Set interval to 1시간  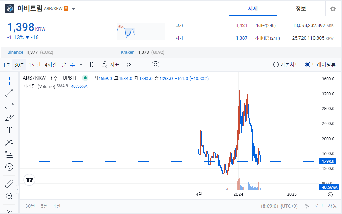(34, 65)
